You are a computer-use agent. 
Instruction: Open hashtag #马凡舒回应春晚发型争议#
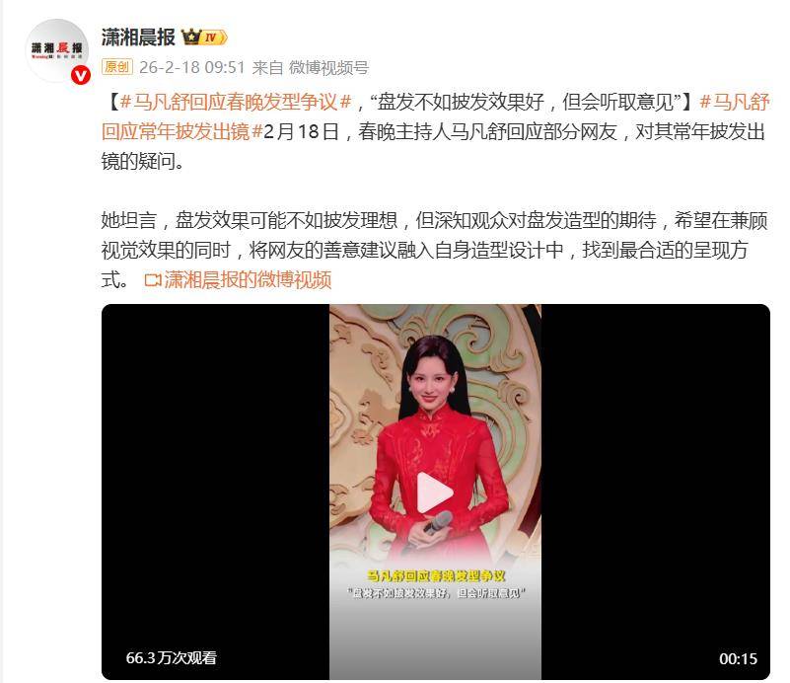pyautogui.click(x=236, y=102)
